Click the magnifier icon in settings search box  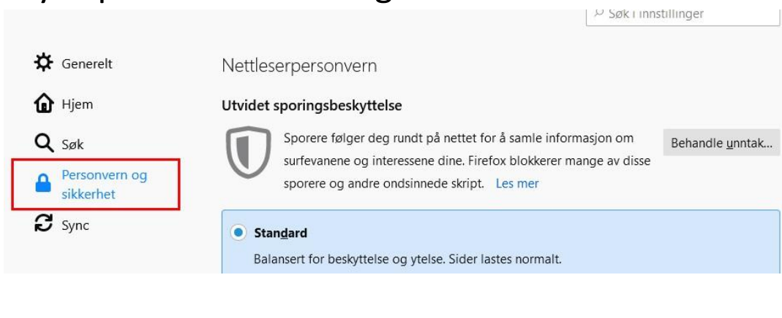(x=599, y=12)
